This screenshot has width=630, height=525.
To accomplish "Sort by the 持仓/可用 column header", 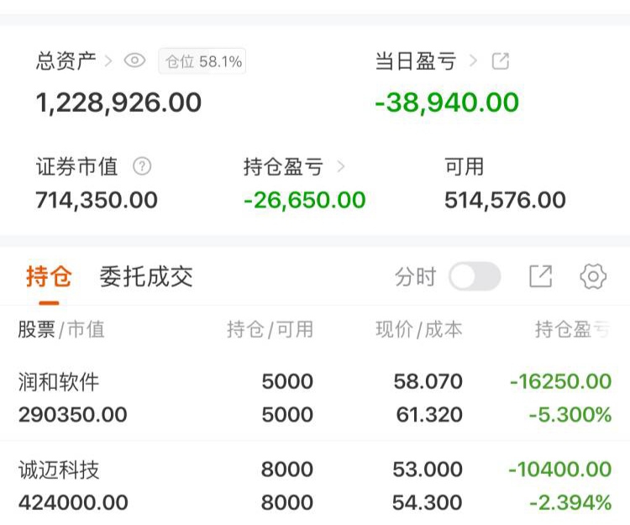I will [x=270, y=329].
